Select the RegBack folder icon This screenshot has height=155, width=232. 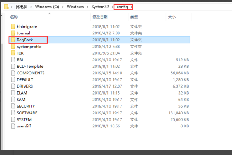pyautogui.click(x=13, y=40)
